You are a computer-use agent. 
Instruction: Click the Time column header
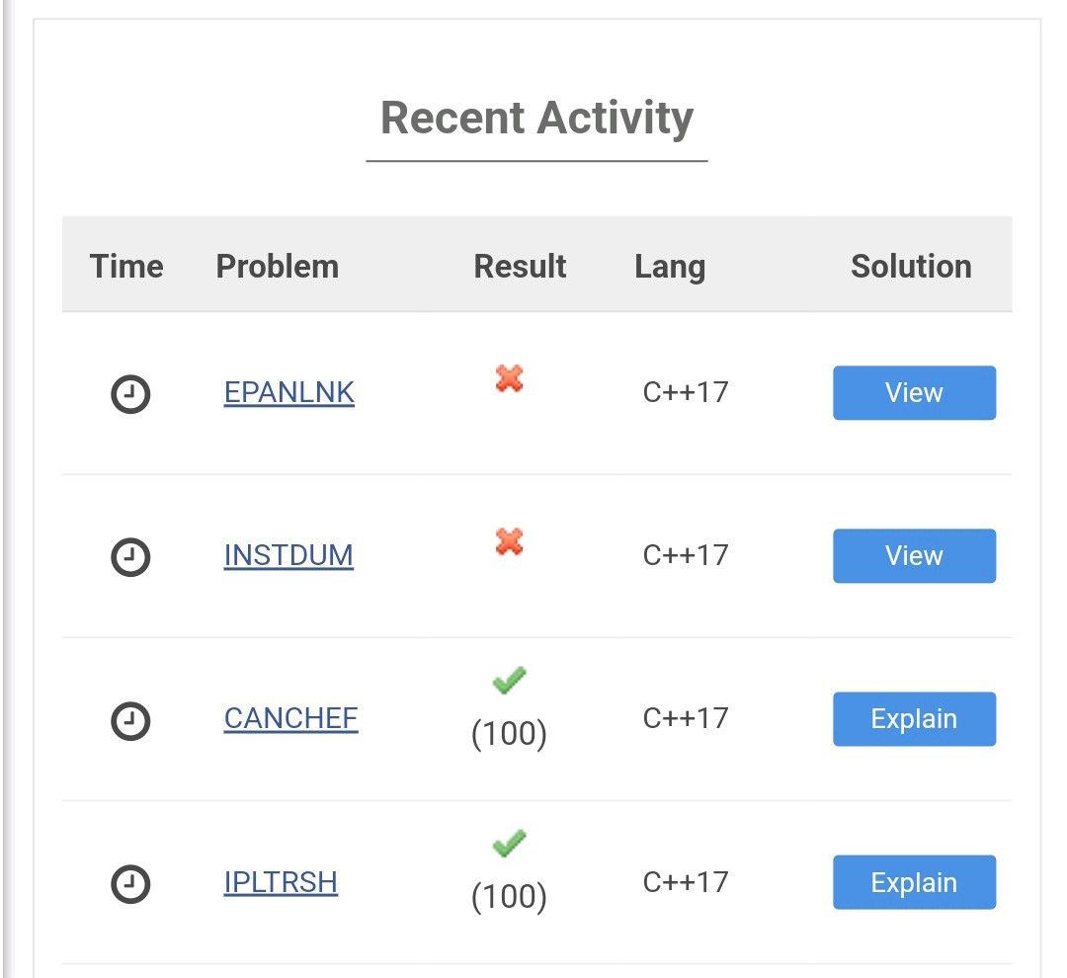126,266
